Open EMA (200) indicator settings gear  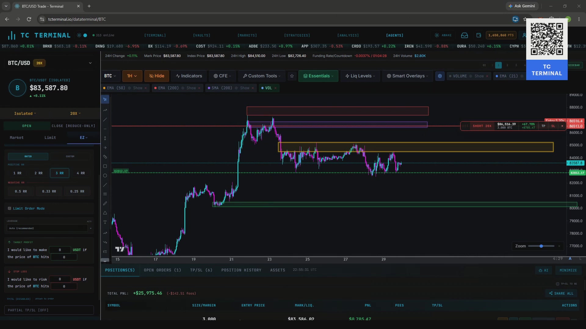click(183, 88)
